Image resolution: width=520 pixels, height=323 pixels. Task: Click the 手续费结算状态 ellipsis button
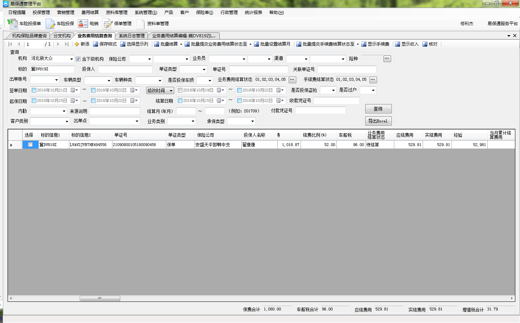(x=373, y=80)
